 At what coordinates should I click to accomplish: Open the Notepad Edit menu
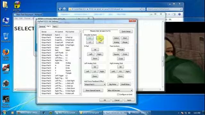[21, 19]
